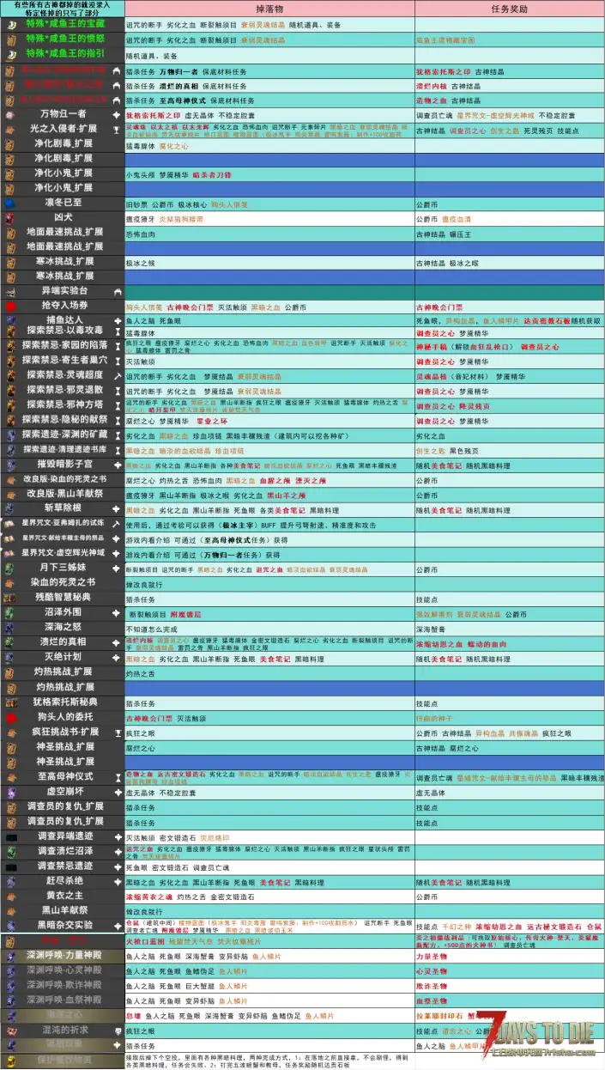This screenshot has height=1070, width=605.
Task: Select the quest name 改良版-染血的死灵之书
Action: (x=65, y=478)
